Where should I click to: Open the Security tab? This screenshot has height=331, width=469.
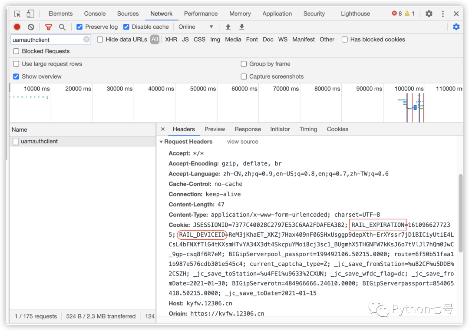314,14
